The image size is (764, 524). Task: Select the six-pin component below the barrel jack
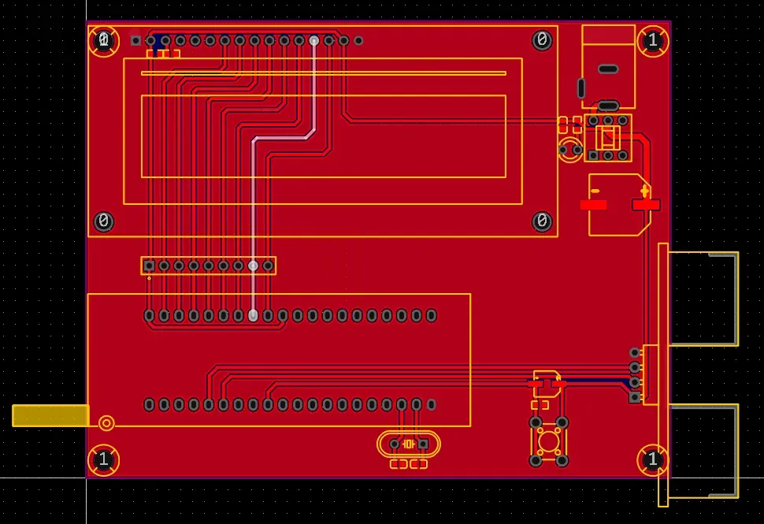[608, 138]
